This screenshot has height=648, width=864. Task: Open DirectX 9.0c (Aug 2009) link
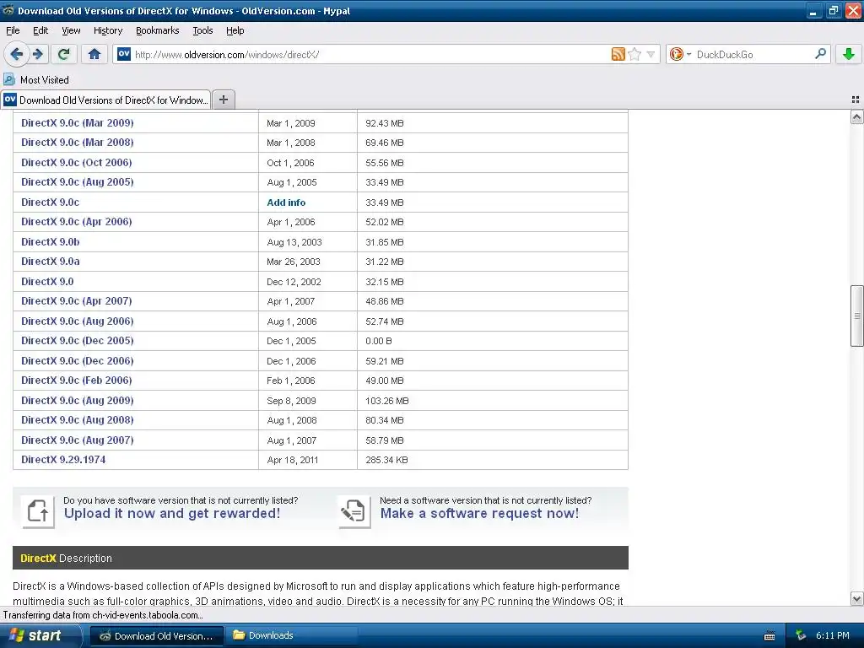coord(77,401)
